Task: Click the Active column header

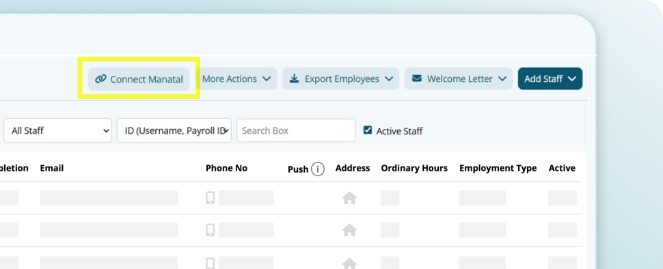Action: coord(562,168)
